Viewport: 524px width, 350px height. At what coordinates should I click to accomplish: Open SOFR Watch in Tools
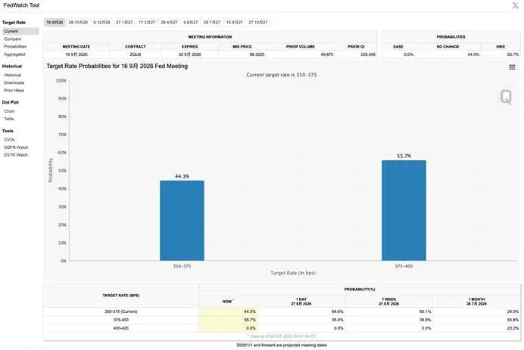16,147
